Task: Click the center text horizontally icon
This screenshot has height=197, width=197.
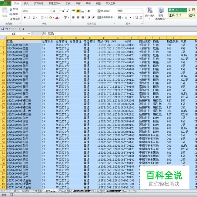Action: coord(78,17)
